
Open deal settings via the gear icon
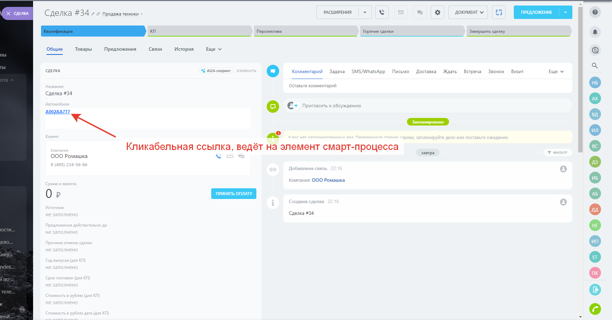click(437, 12)
